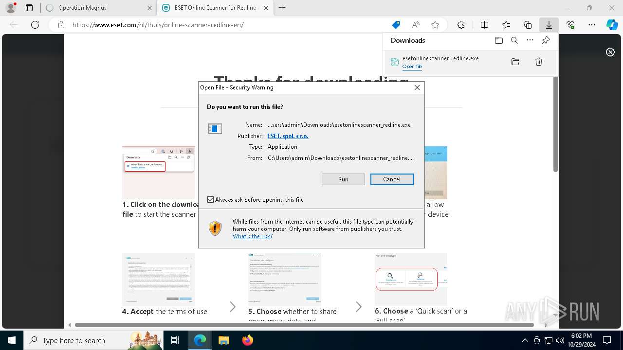Click the horizontal scrollbar of the page
This screenshot has height=350, width=623.
pyautogui.click(x=304, y=325)
